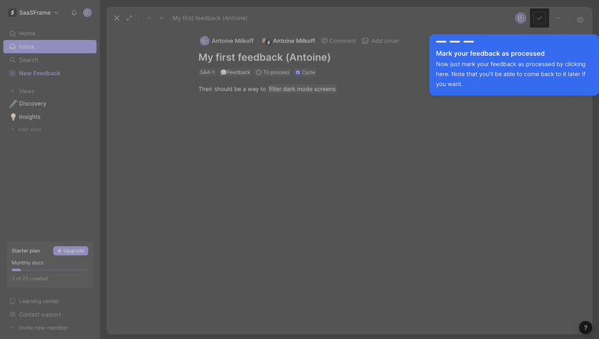
Task: Expand feedback document to full screen
Action: click(129, 18)
